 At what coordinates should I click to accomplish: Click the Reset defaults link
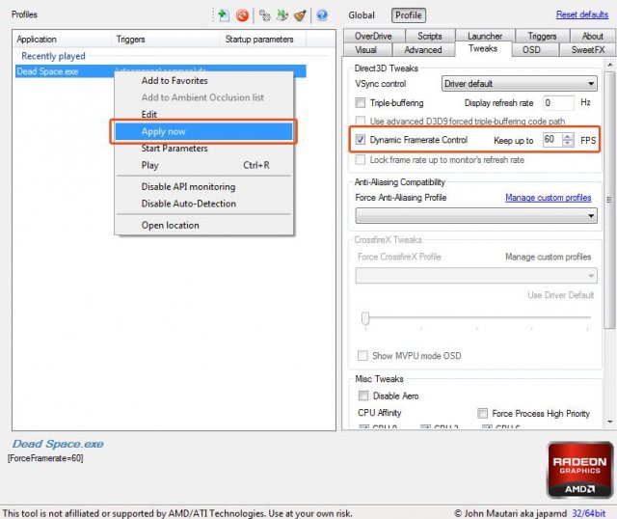tap(581, 14)
